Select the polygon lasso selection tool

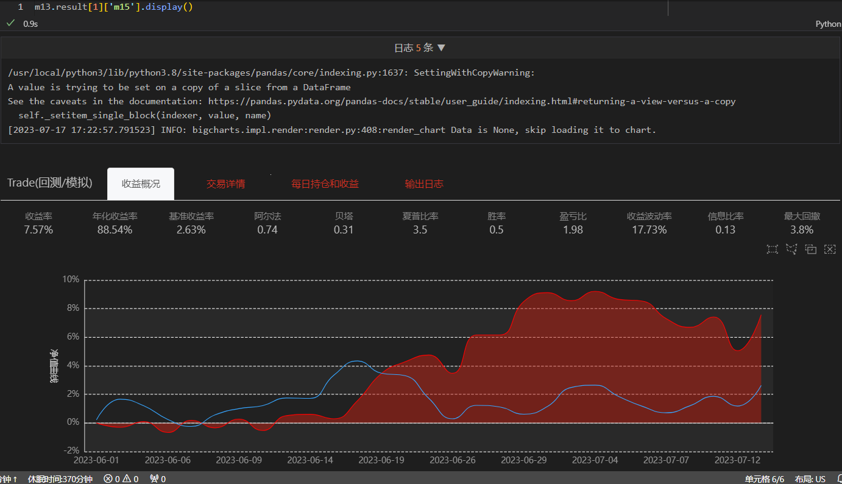pos(791,249)
